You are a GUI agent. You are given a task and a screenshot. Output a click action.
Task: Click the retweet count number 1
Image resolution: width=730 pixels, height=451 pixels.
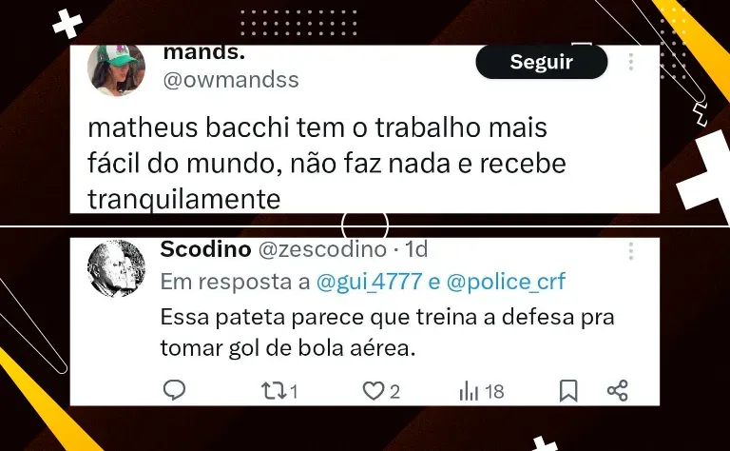click(x=294, y=391)
